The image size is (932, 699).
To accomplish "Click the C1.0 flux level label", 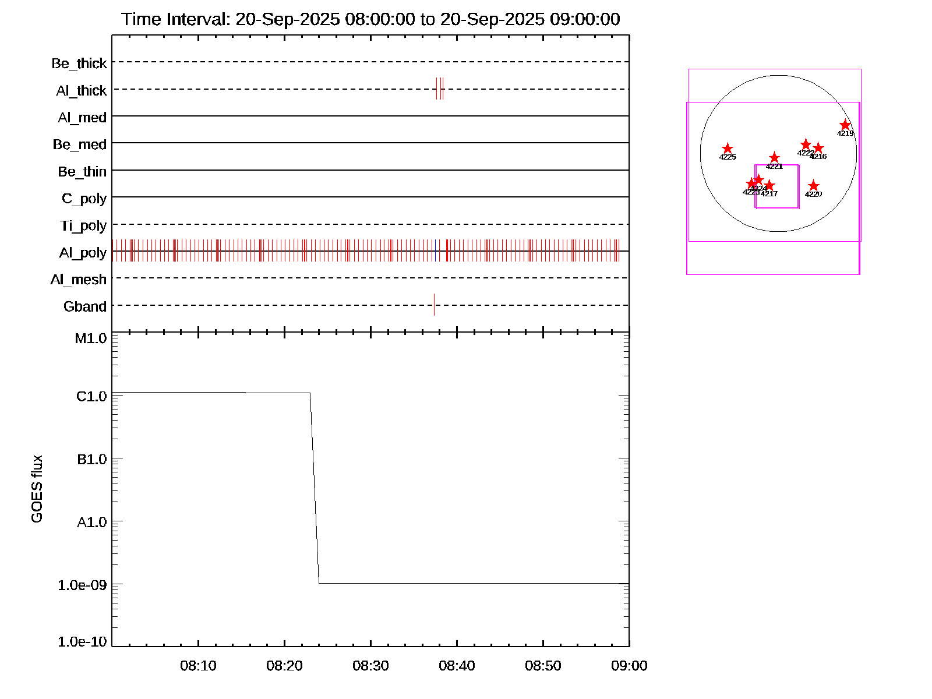I will pos(91,397).
